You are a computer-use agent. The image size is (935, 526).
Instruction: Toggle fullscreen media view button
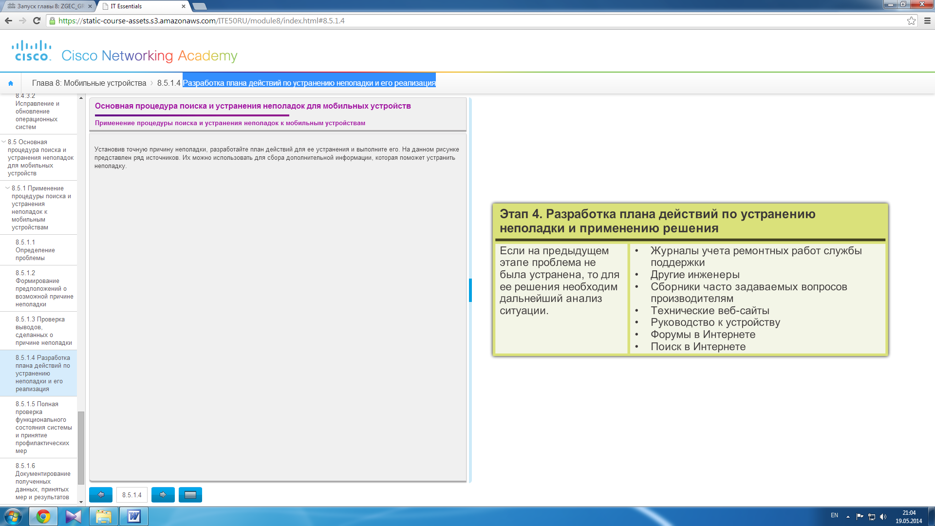pyautogui.click(x=190, y=495)
